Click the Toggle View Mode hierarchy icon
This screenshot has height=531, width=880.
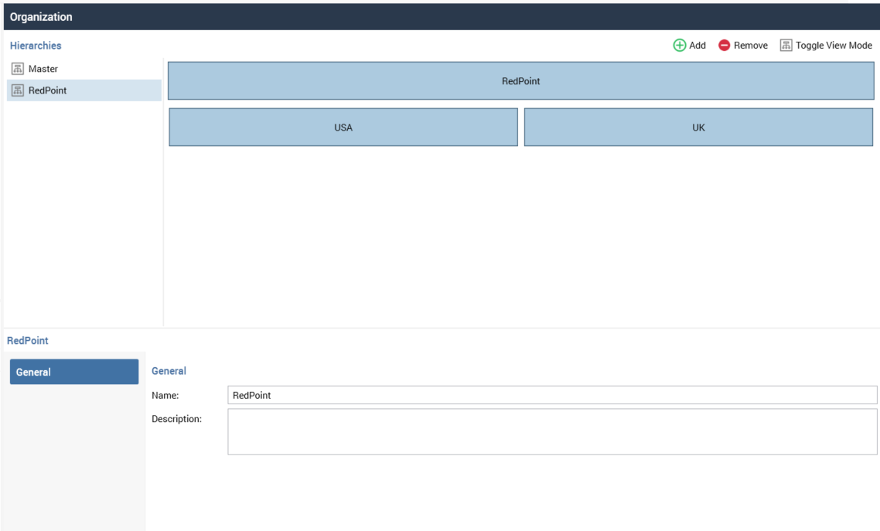coord(786,46)
